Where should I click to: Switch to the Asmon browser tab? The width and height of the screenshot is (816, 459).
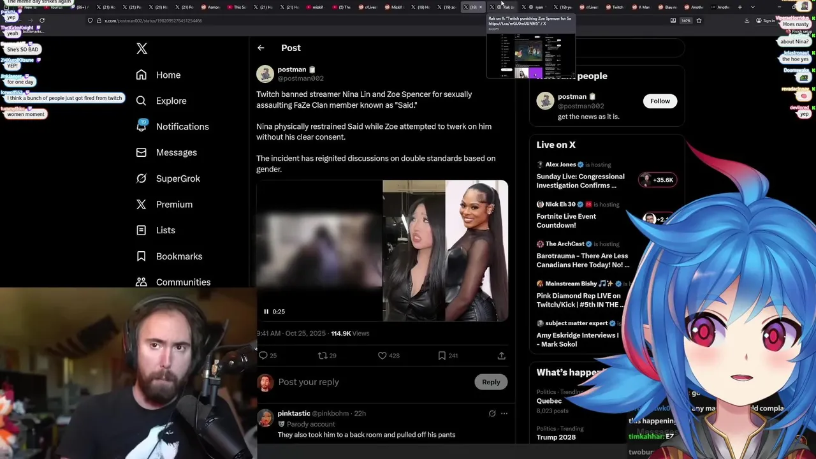click(210, 7)
